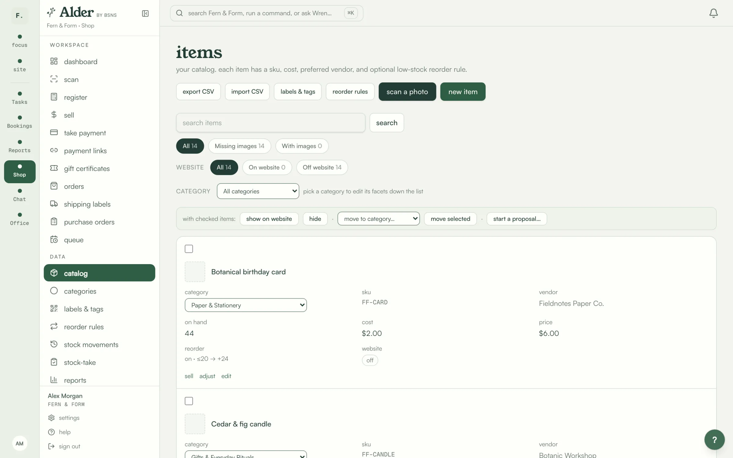Check the Botanical birthday card checkbox
733x458 pixels.
click(x=189, y=249)
